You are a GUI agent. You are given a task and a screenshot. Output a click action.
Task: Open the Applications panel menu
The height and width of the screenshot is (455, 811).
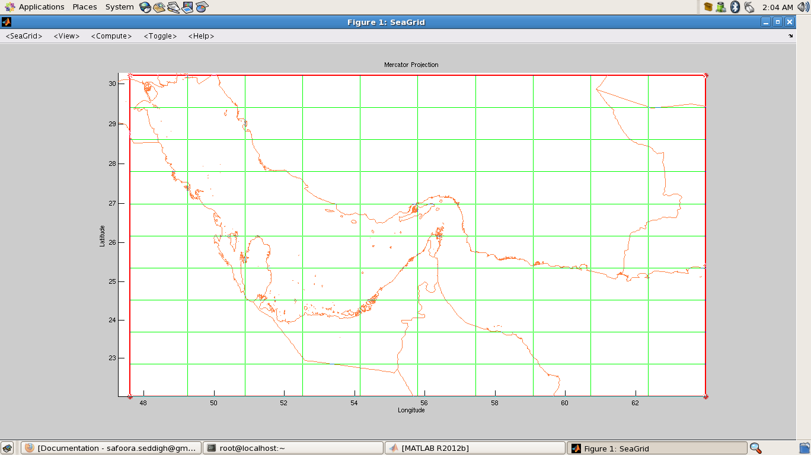34,7
